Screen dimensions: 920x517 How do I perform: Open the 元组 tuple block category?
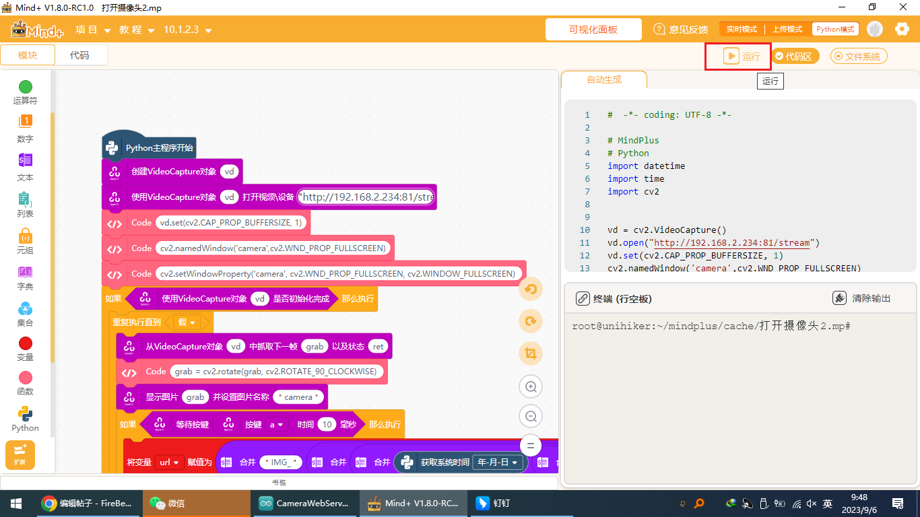[x=25, y=241]
